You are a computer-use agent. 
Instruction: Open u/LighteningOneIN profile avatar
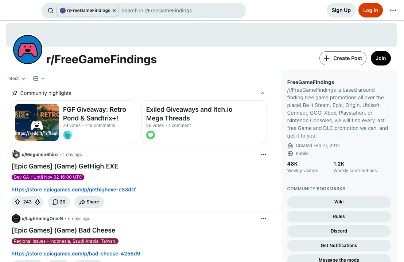point(16,219)
